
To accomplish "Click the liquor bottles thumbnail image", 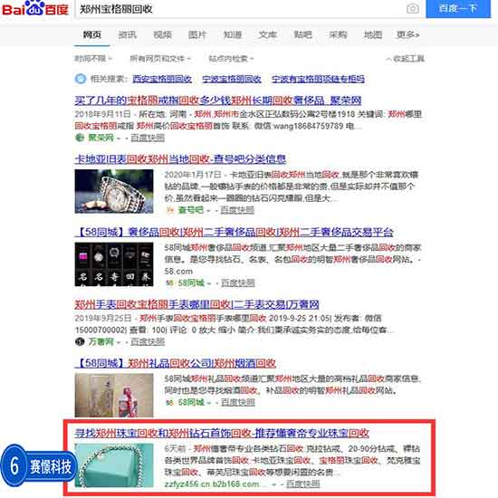I will tap(114, 395).
